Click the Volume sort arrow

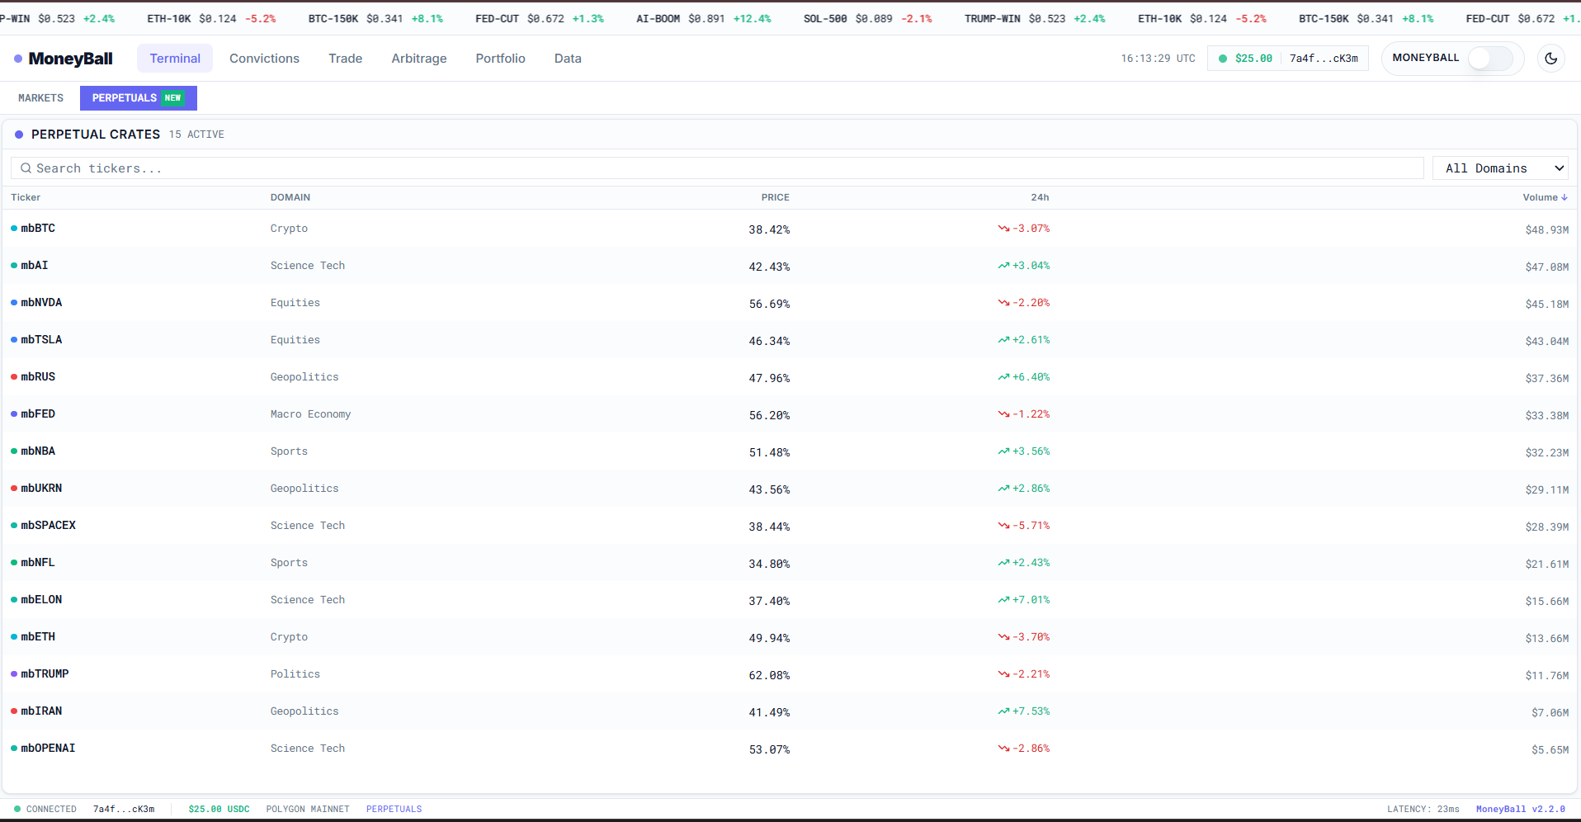point(1564,197)
